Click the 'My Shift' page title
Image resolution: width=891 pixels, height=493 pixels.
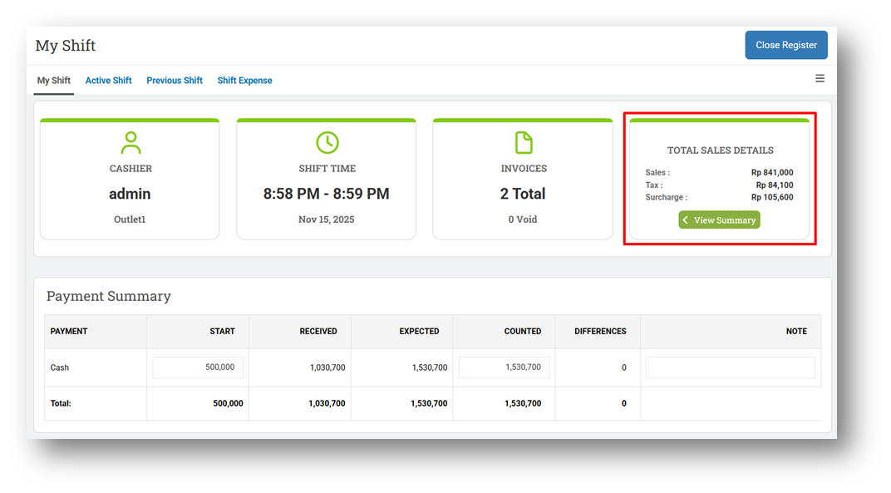(66, 46)
